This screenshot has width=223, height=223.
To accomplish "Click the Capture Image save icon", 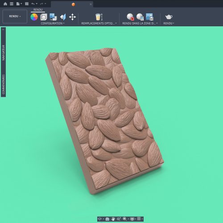I will pos(149,17).
